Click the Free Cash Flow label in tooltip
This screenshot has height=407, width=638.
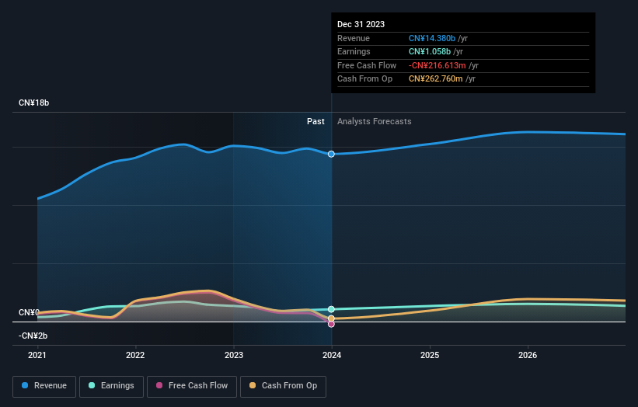tap(367, 65)
